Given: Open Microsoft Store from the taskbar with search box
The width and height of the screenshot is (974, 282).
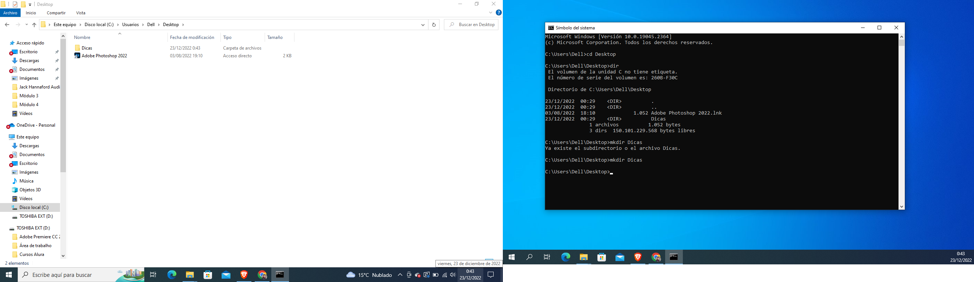Looking at the screenshot, I should point(208,275).
